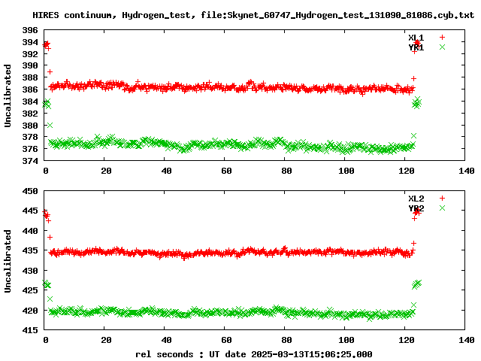The width and height of the screenshot is (481, 361).
Task: Click the 415 tick label on bottom plot
Action: [30, 330]
